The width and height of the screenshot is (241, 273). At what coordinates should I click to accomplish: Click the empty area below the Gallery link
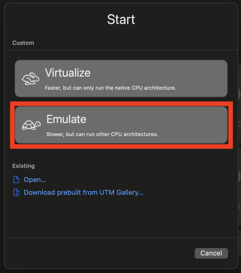point(121,216)
